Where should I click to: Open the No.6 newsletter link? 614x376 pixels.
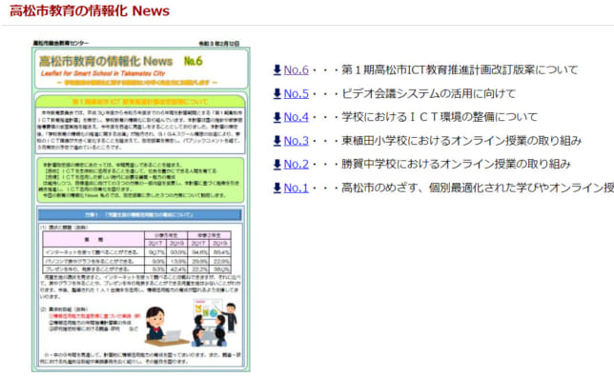coord(296,69)
